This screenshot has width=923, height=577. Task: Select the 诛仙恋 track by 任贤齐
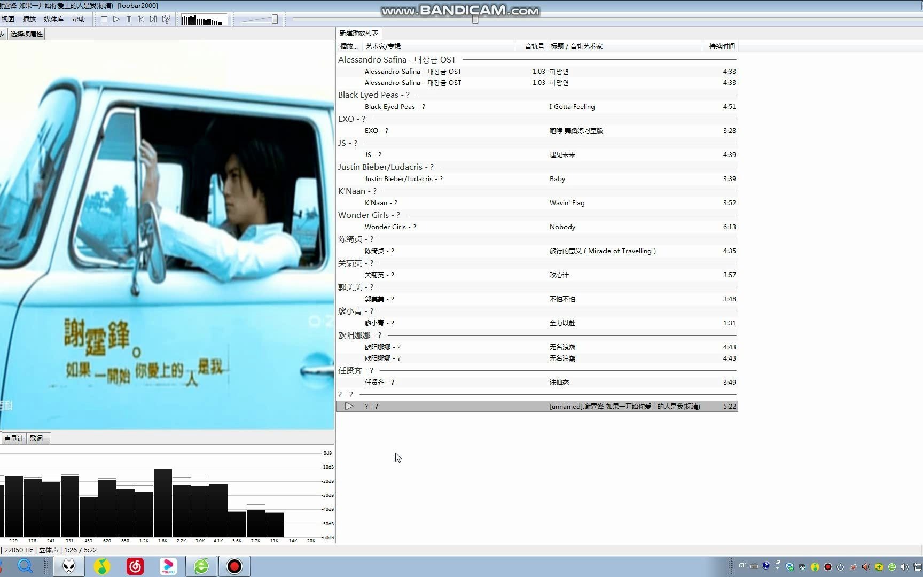537,383
